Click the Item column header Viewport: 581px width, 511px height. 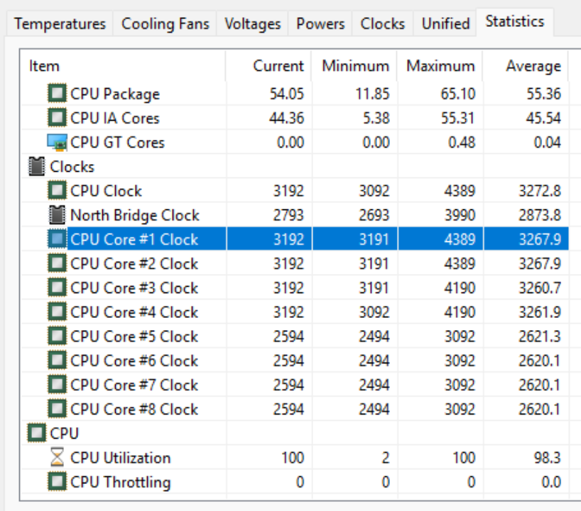[44, 66]
